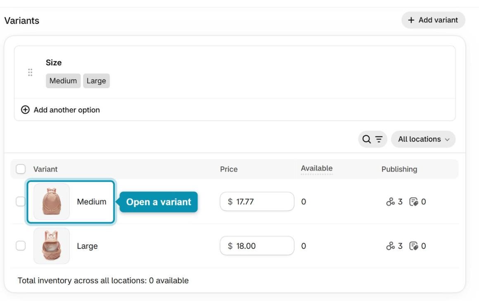
Task: Click Medium row available count 0
Action: coord(304,202)
